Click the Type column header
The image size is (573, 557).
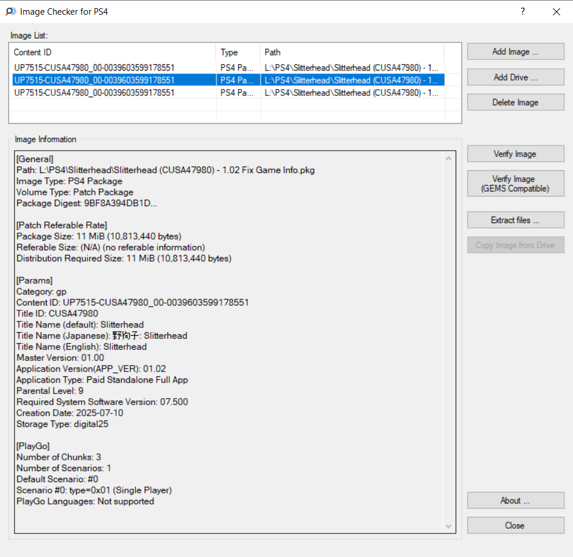coord(238,52)
